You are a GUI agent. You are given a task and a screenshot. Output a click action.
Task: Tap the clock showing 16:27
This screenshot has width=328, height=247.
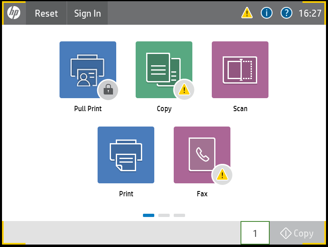[310, 13]
